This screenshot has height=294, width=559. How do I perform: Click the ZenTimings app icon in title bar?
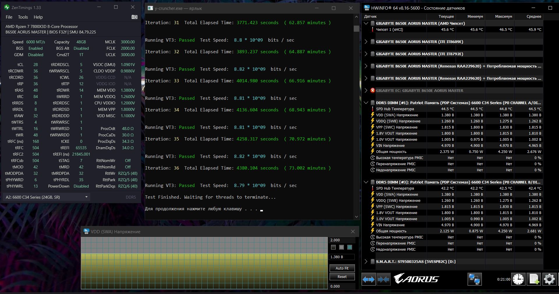coord(7,7)
